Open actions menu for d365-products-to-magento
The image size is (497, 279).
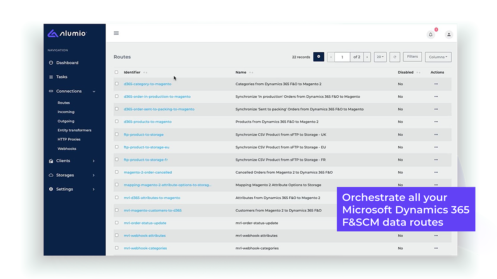pos(436,122)
